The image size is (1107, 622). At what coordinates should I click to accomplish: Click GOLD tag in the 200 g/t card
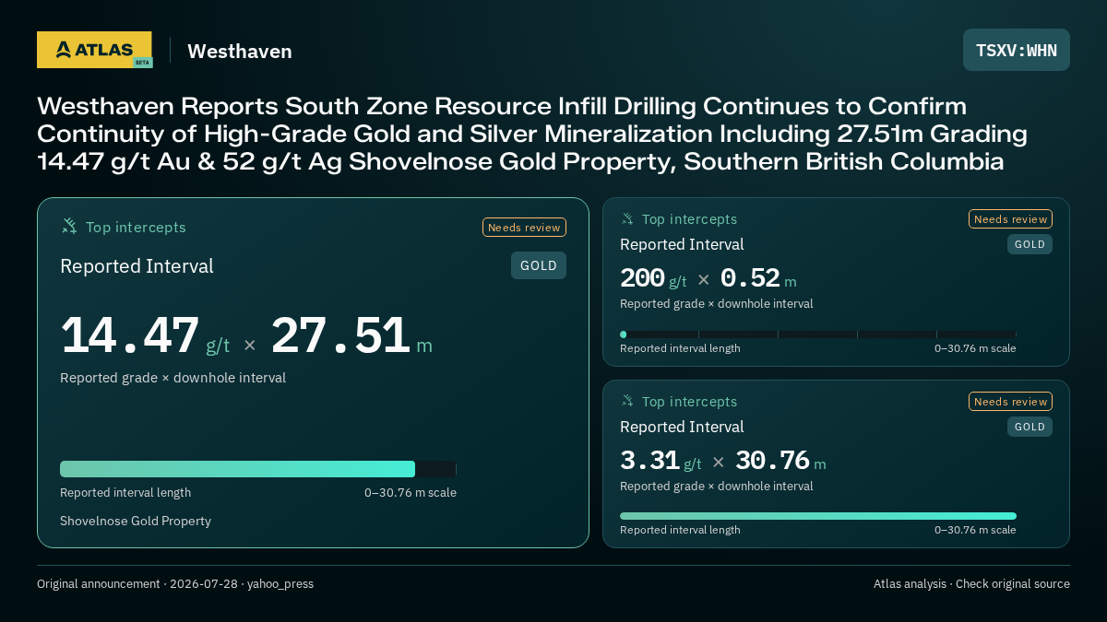click(x=1030, y=244)
